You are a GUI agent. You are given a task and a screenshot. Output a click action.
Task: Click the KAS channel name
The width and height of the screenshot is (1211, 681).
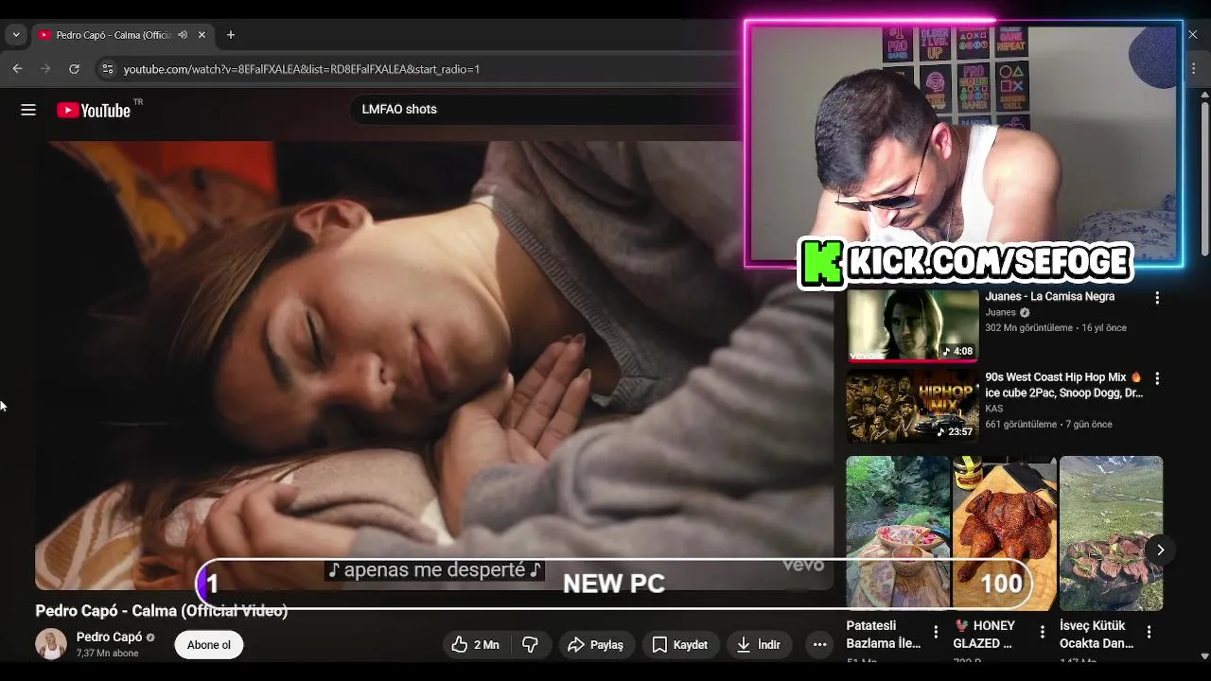pyautogui.click(x=993, y=409)
